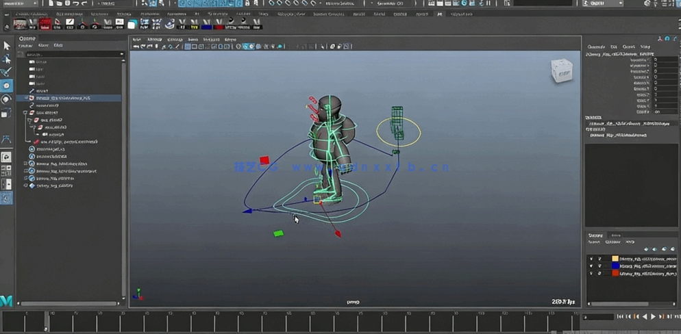Open the workspace dropdown at top right

602,3
